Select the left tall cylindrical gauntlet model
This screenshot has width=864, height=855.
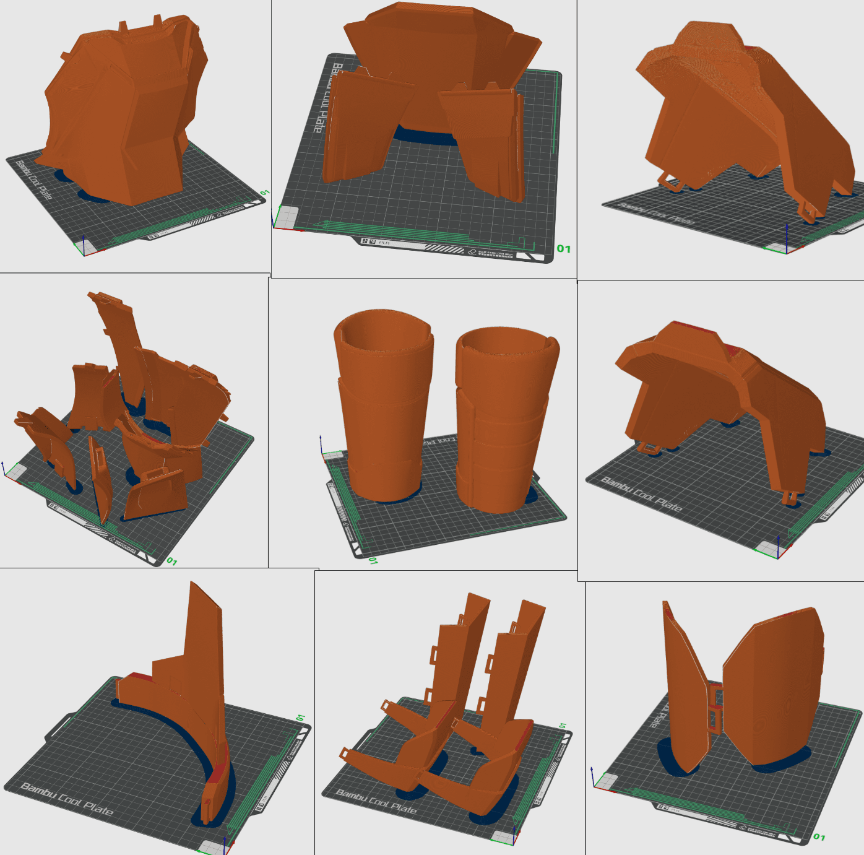(x=384, y=406)
